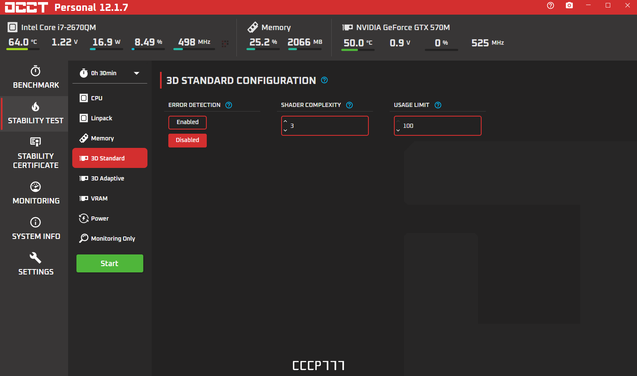This screenshot has height=376, width=637.
Task: Click the grid dots icon beside CPU stats
Action: coord(225,43)
